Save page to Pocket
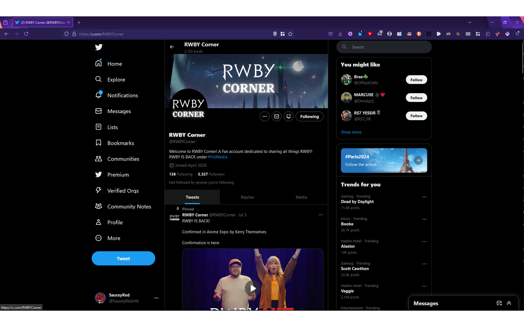This screenshot has width=524, height=327. pyautogui.click(x=330, y=34)
